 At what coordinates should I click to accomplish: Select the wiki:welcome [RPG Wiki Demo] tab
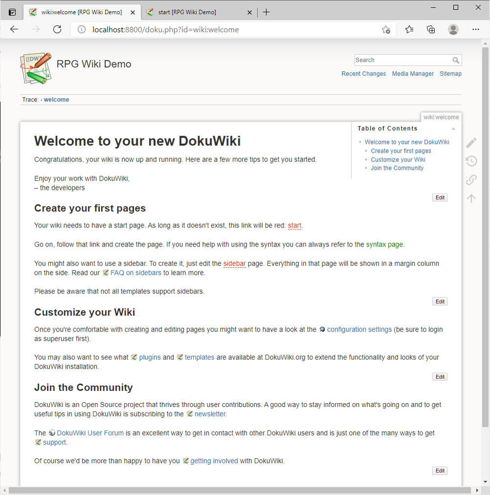[82, 12]
